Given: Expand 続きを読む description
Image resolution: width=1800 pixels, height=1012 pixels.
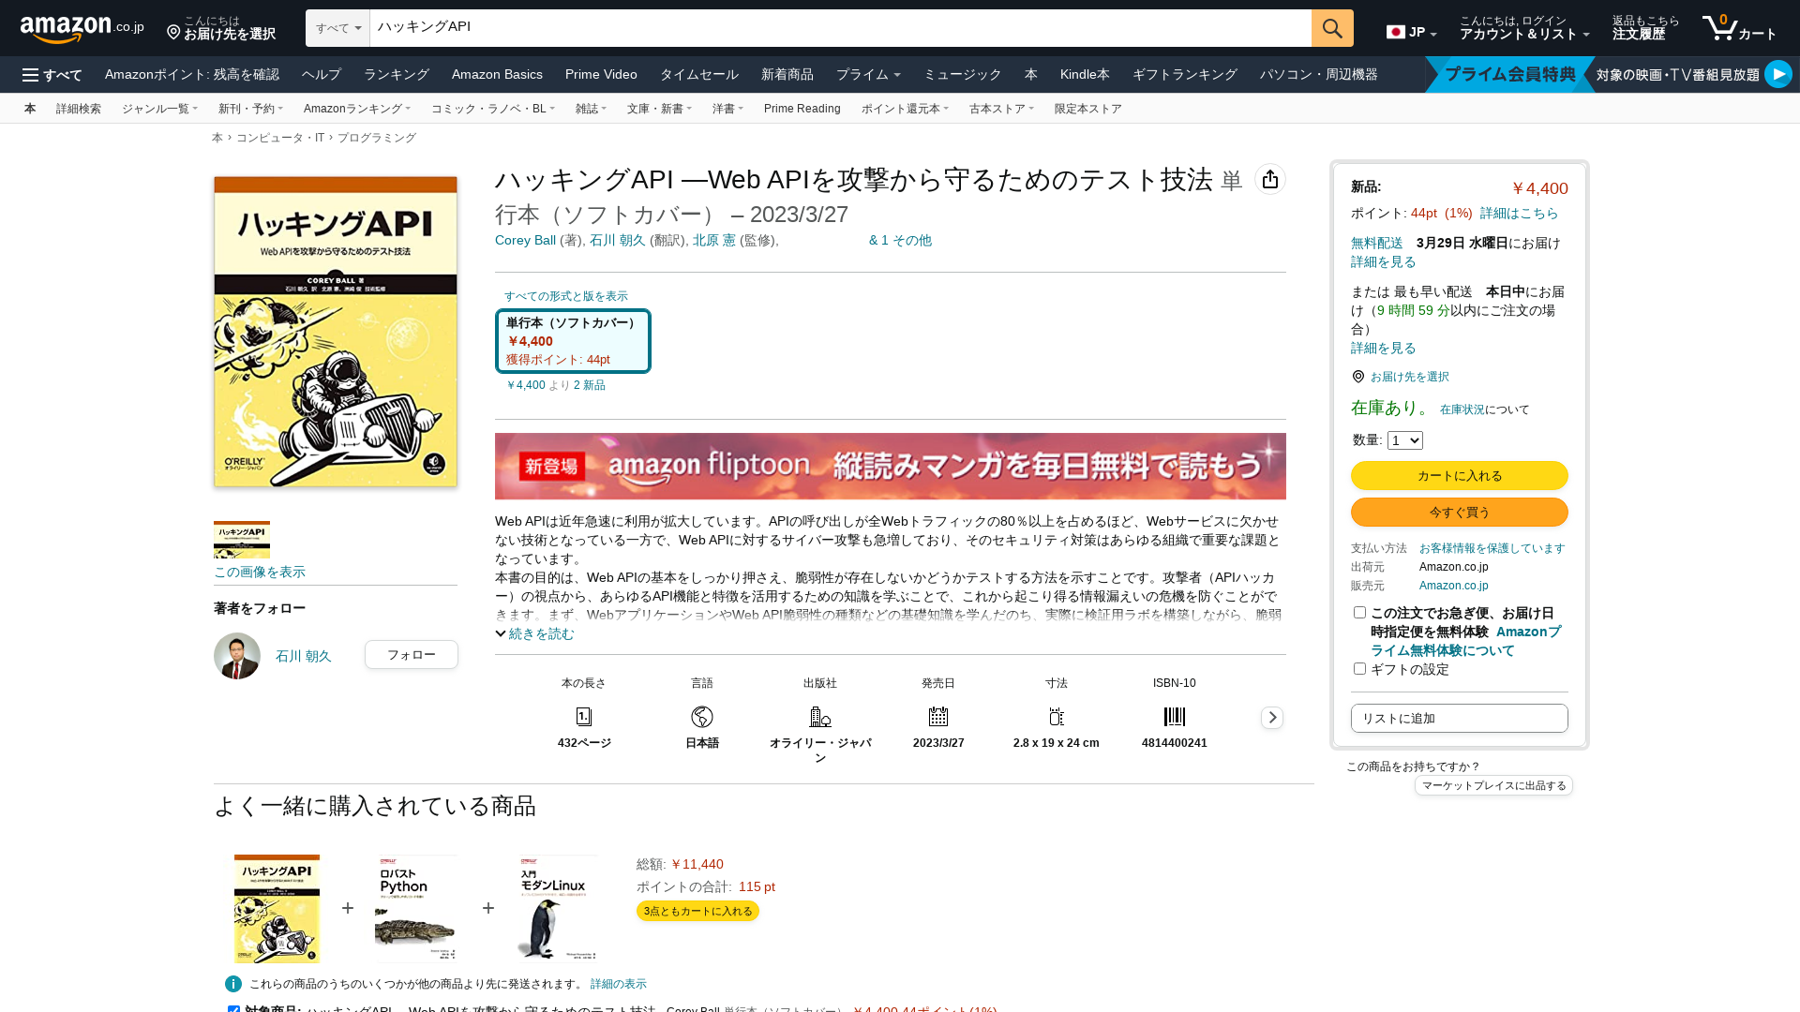Looking at the screenshot, I should click(x=534, y=634).
